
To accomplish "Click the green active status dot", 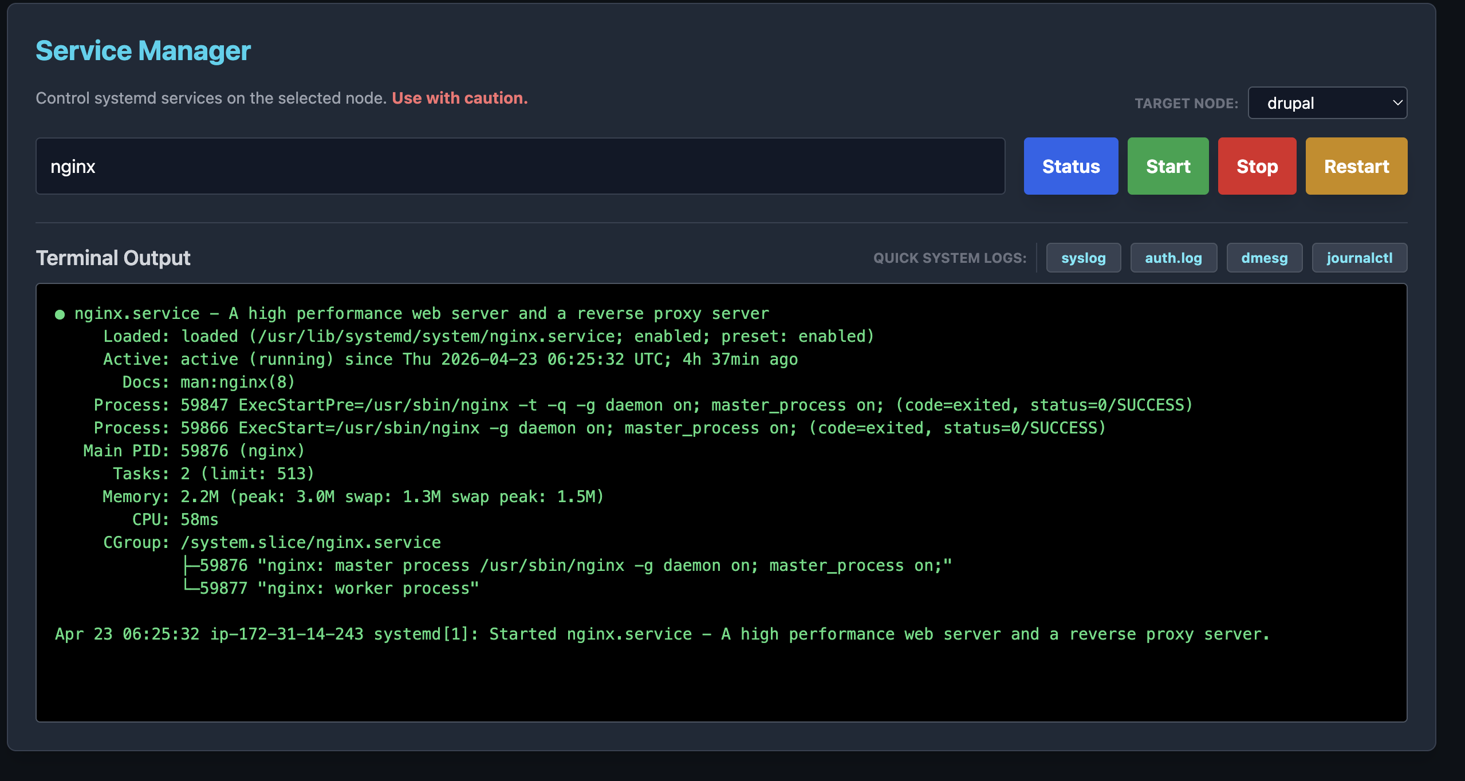I will click(x=60, y=314).
